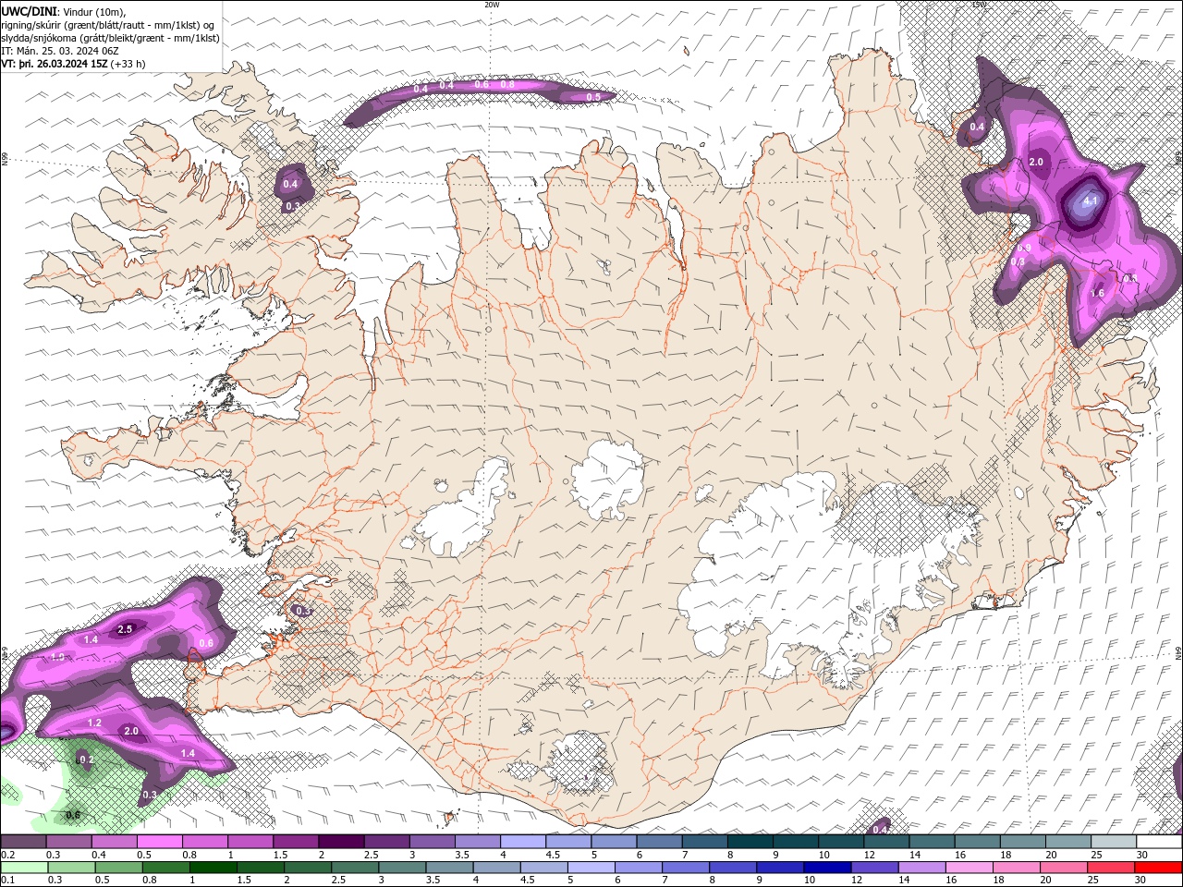Click the Hofsjökull glacier in central Iceland
Image resolution: width=1183 pixels, height=887 pixels.
click(607, 480)
